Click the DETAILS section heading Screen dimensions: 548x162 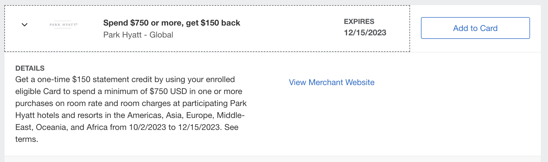30,68
